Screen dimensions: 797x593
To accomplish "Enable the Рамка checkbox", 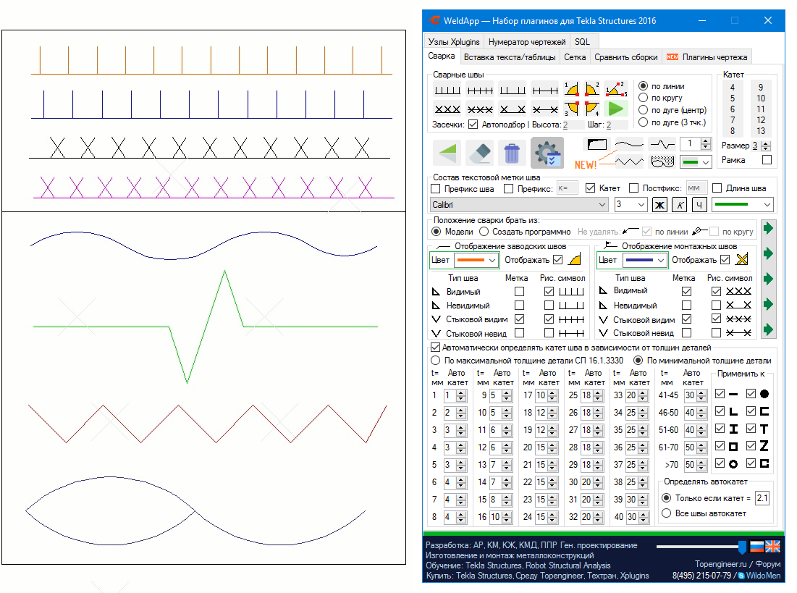I will coord(767,160).
